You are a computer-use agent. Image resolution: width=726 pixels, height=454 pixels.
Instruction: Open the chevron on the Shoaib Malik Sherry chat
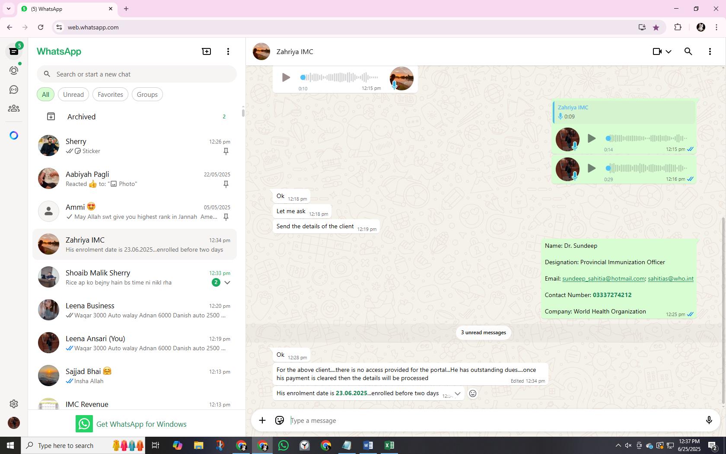[227, 282]
